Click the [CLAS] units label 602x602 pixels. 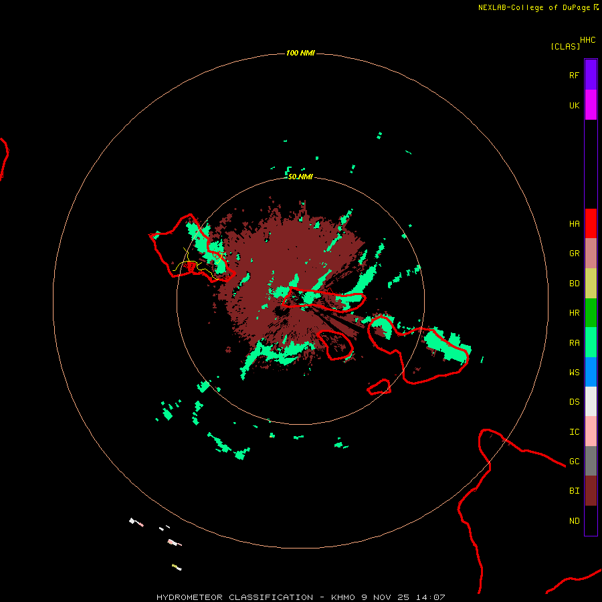(x=565, y=46)
